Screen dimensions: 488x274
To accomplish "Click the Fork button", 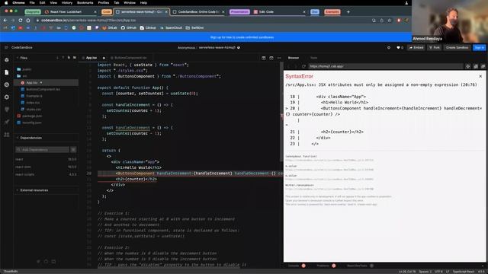I will coord(435,47).
